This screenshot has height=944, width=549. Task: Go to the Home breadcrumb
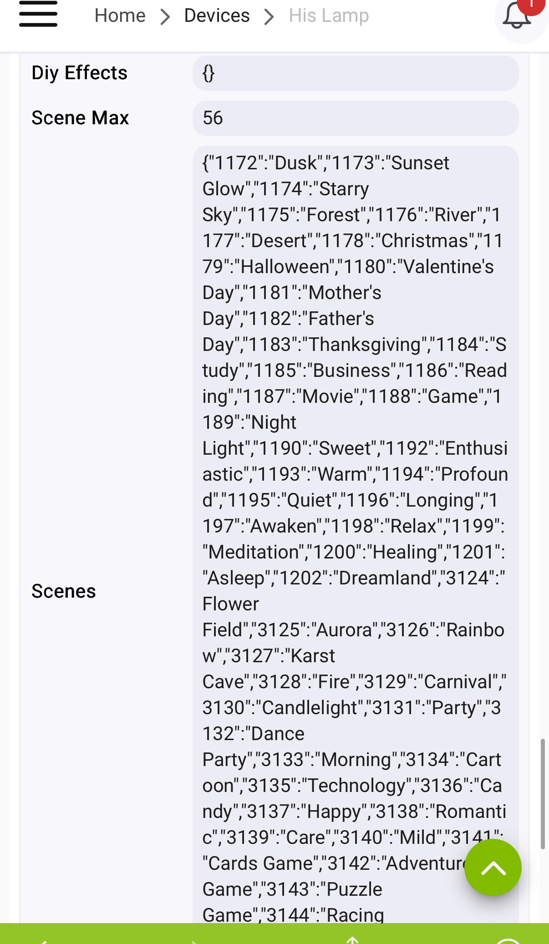tap(120, 16)
